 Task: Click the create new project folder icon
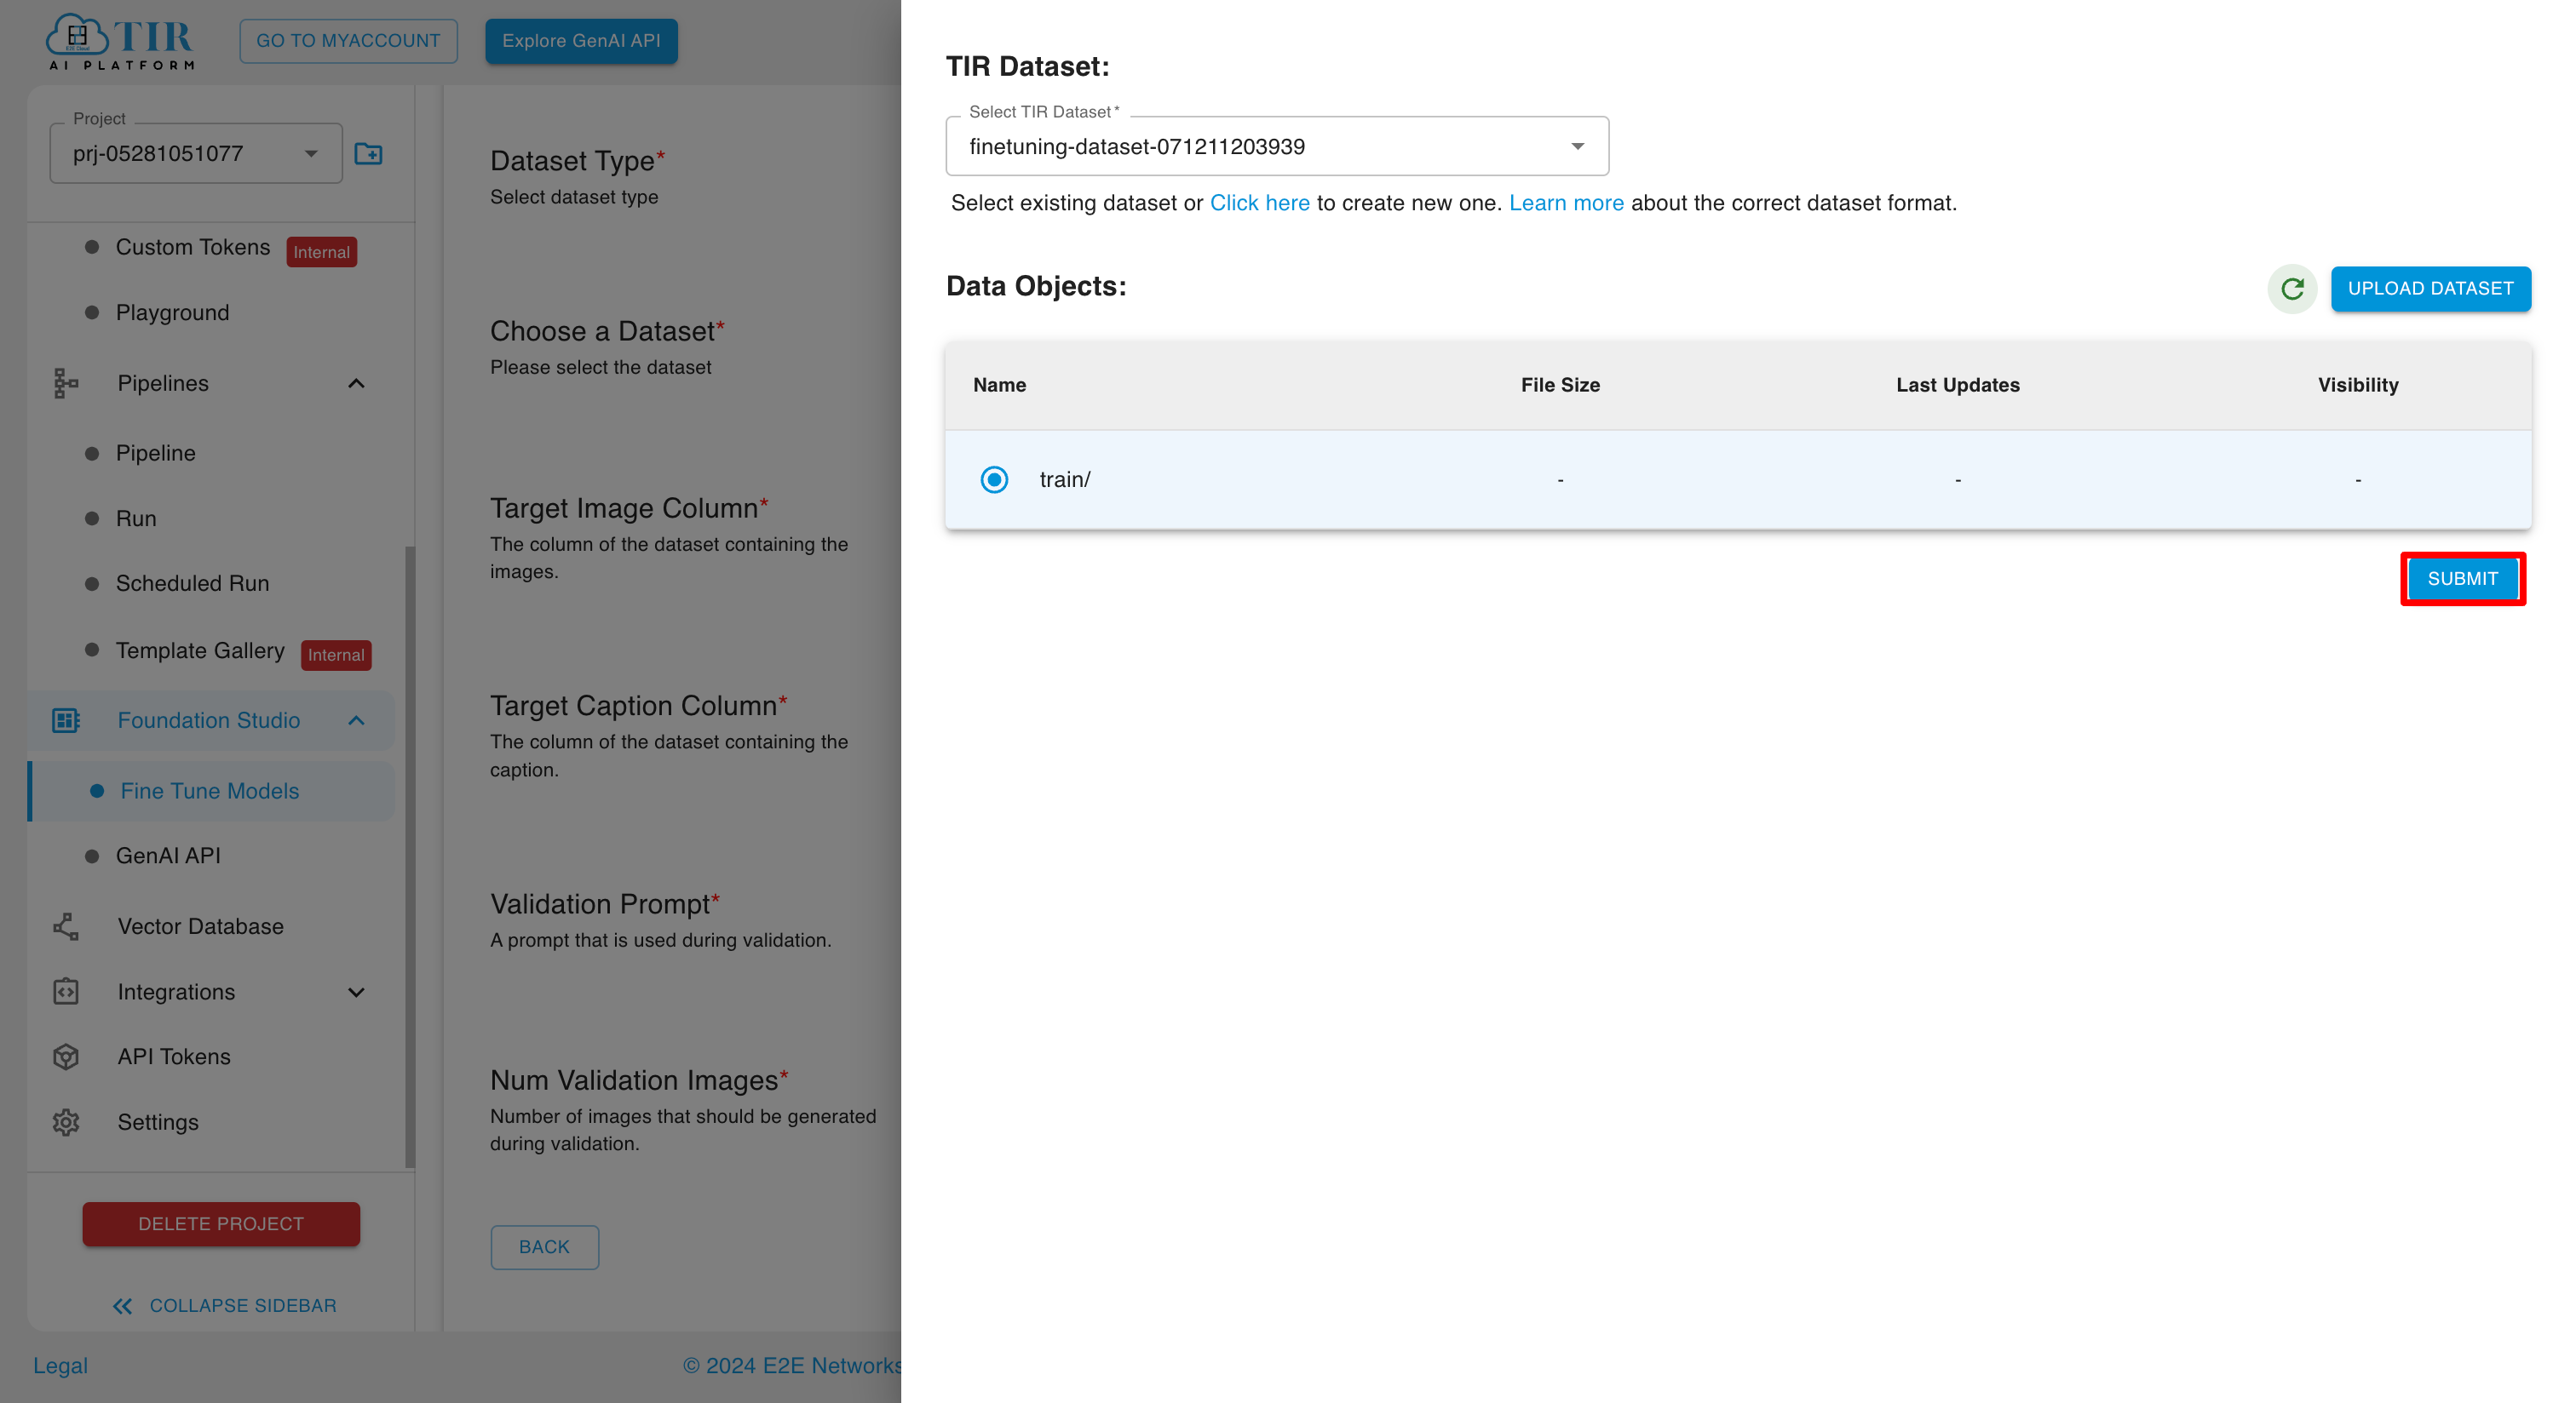click(368, 154)
